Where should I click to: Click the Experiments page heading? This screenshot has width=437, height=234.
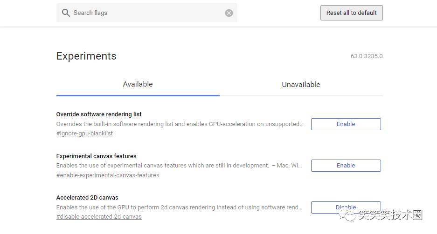tap(86, 56)
